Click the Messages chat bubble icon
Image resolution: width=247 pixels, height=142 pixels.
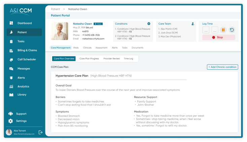[x=11, y=69]
